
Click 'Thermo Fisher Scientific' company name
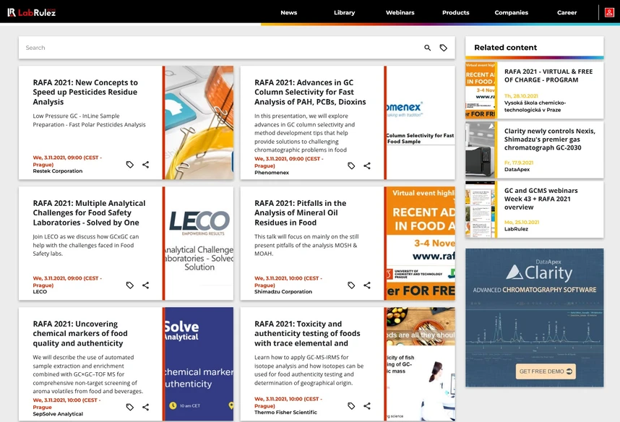(285, 413)
